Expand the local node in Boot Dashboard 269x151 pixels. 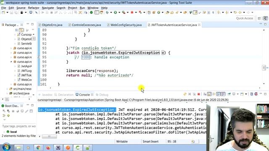pos(4,132)
